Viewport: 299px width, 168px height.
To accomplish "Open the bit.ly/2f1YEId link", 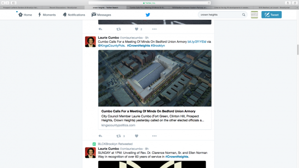I will pos(197,42).
